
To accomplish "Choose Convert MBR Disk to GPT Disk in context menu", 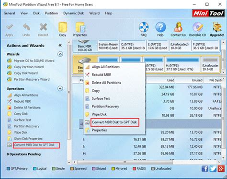I will 114,122.
